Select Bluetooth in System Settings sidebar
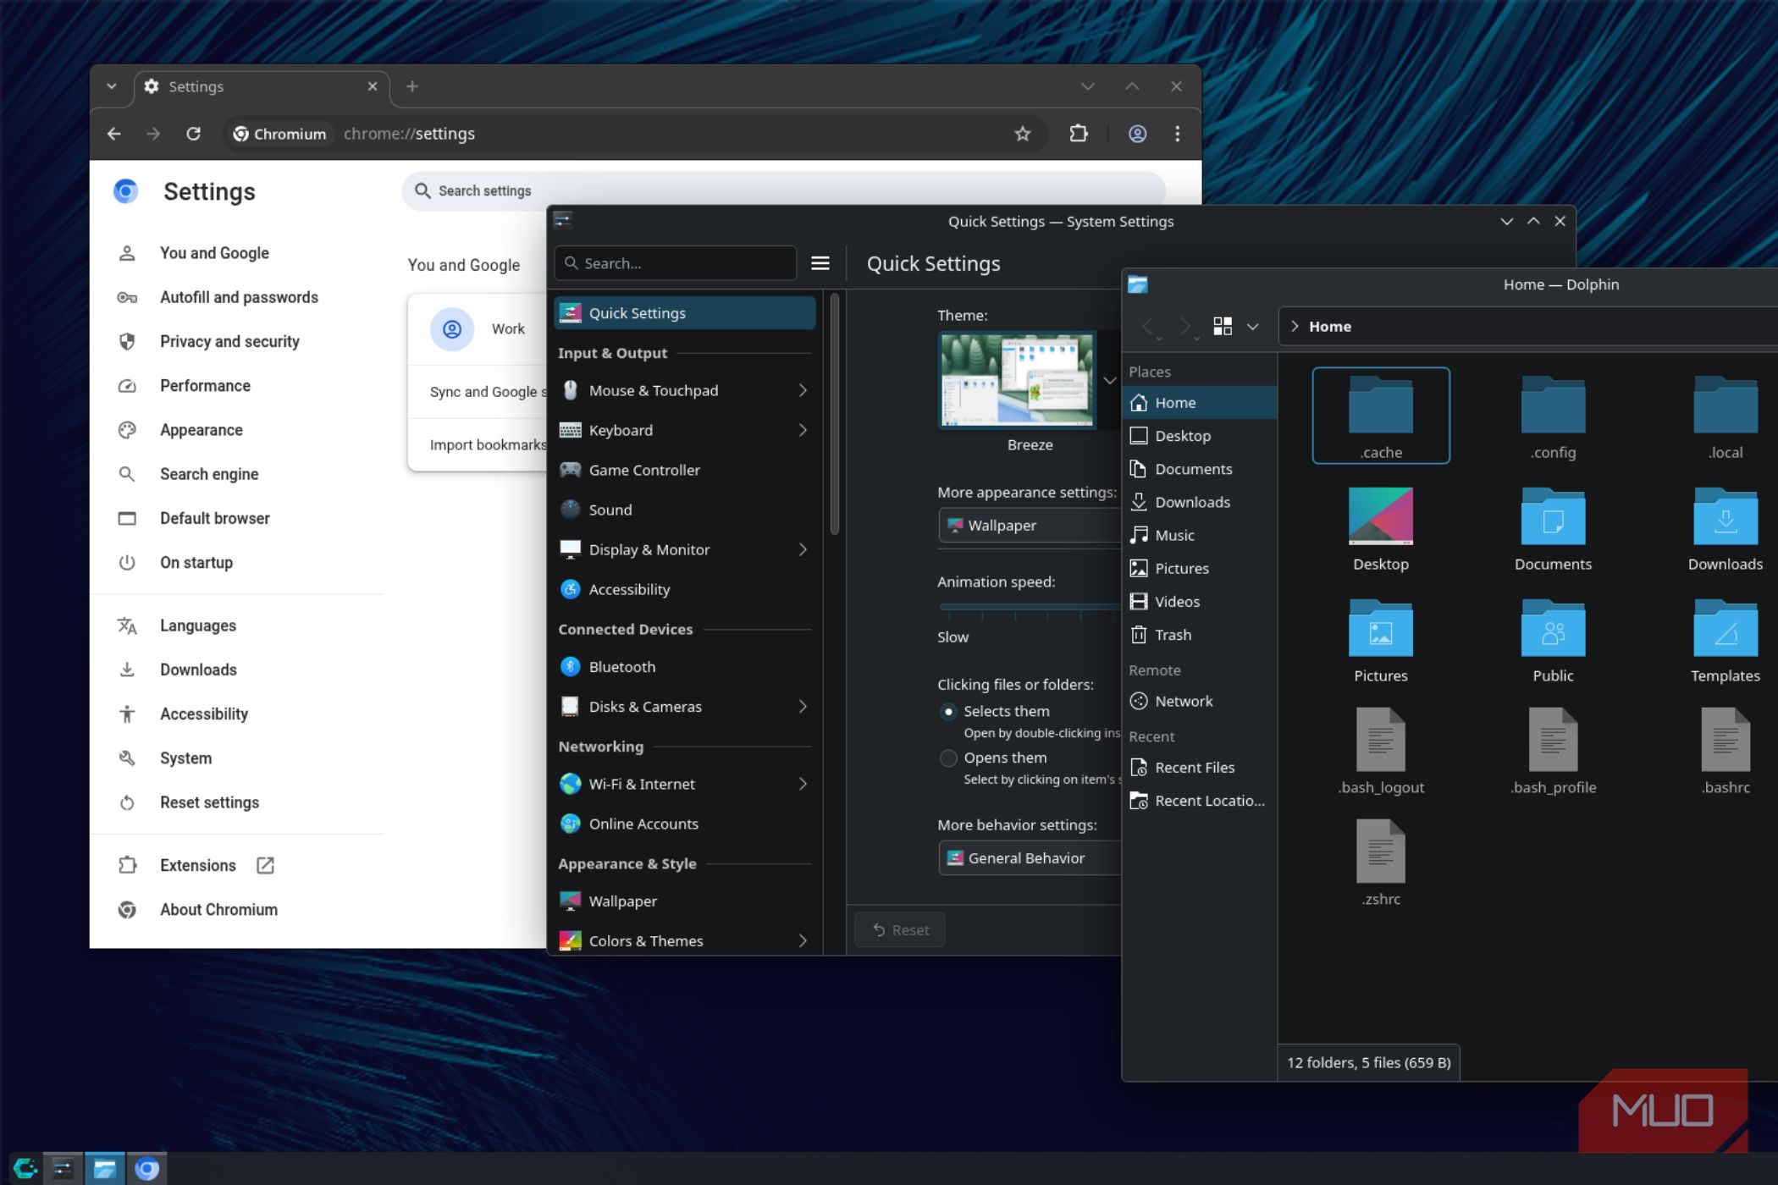The width and height of the screenshot is (1778, 1185). tap(684, 667)
